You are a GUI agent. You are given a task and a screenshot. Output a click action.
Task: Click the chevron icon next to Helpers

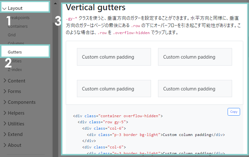point(5,113)
